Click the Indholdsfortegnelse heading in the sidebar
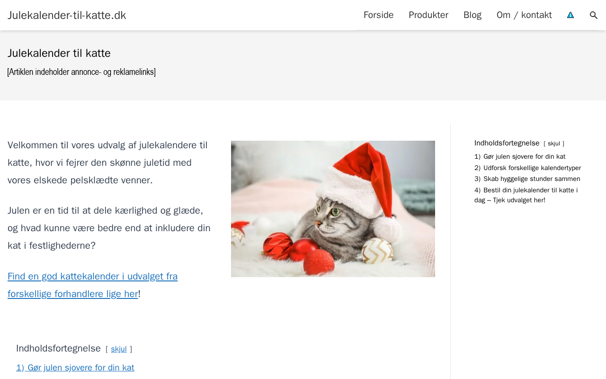The height and width of the screenshot is (379, 606). point(507,143)
